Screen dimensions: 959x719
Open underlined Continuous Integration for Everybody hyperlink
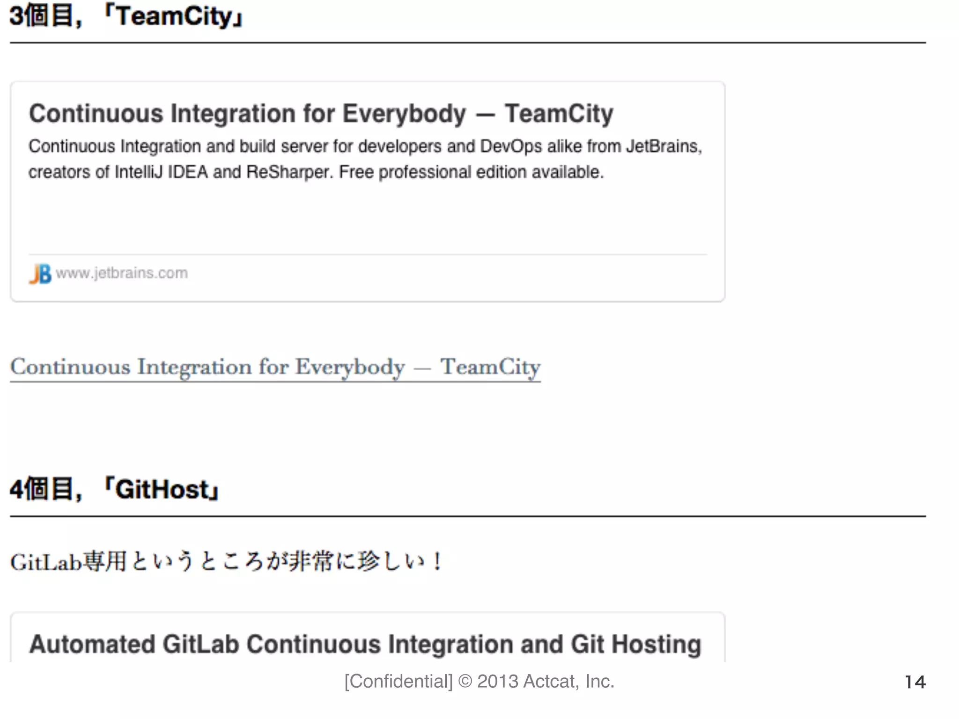pos(275,367)
